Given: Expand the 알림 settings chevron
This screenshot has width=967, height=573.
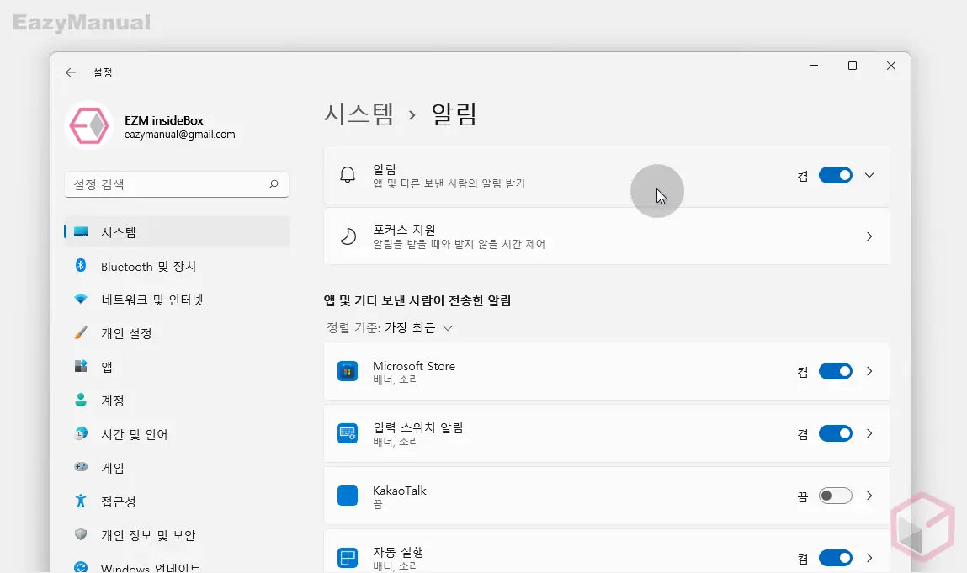Looking at the screenshot, I should (x=869, y=175).
